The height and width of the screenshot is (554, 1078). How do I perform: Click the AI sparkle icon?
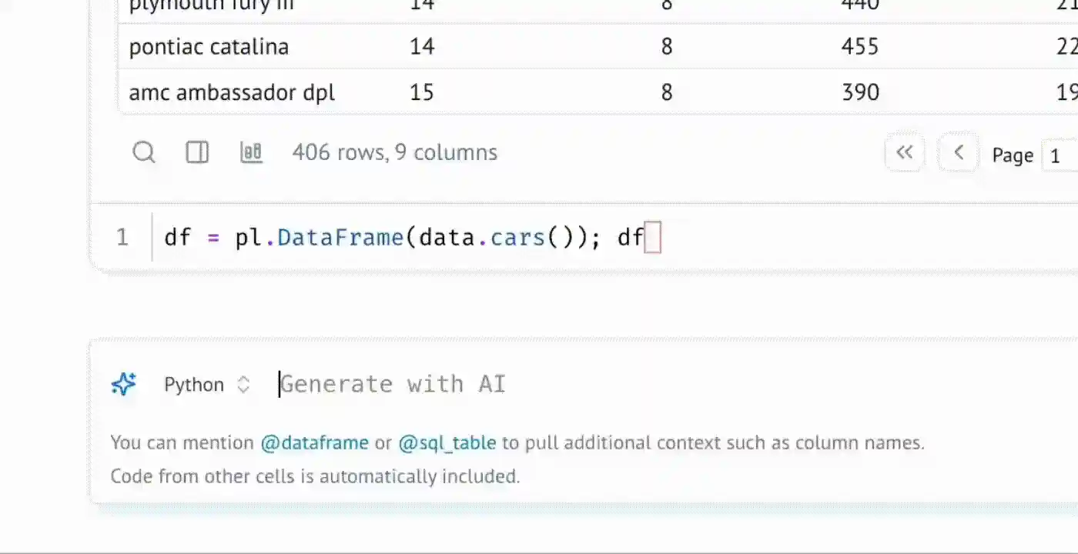tap(123, 384)
